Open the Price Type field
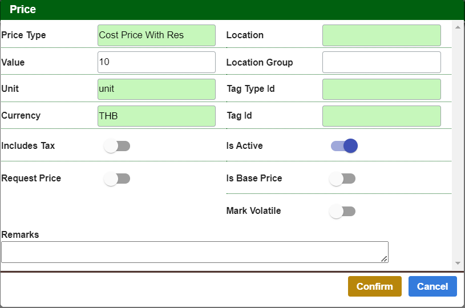Image resolution: width=465 pixels, height=308 pixels. tap(156, 35)
